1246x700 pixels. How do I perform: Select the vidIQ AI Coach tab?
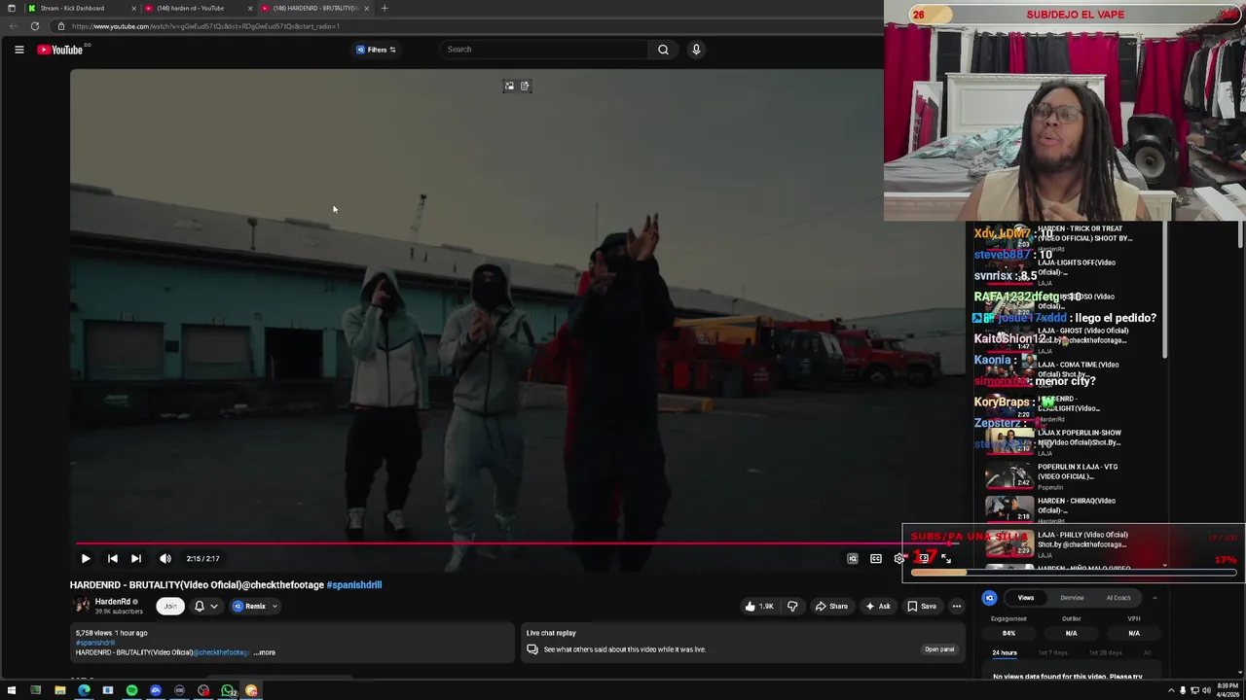(1118, 598)
